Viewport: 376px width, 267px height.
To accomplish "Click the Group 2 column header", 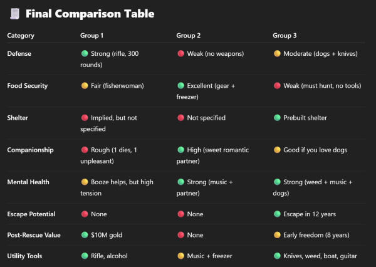I will click(x=189, y=35).
